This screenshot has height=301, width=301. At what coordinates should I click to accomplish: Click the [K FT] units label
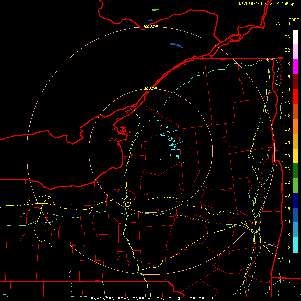(283, 23)
